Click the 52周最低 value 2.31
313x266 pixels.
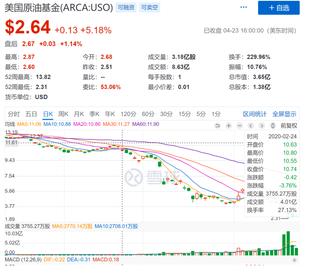click(x=41, y=87)
